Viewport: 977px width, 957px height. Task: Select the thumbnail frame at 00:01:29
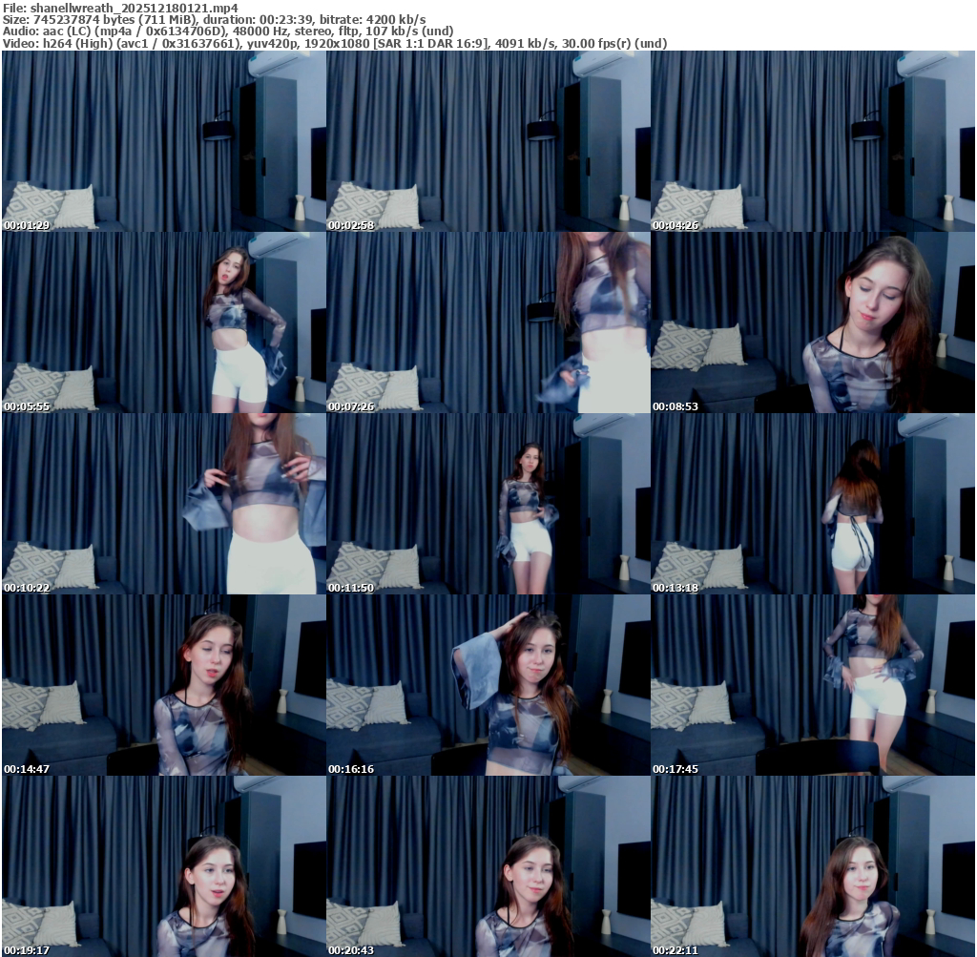click(164, 141)
